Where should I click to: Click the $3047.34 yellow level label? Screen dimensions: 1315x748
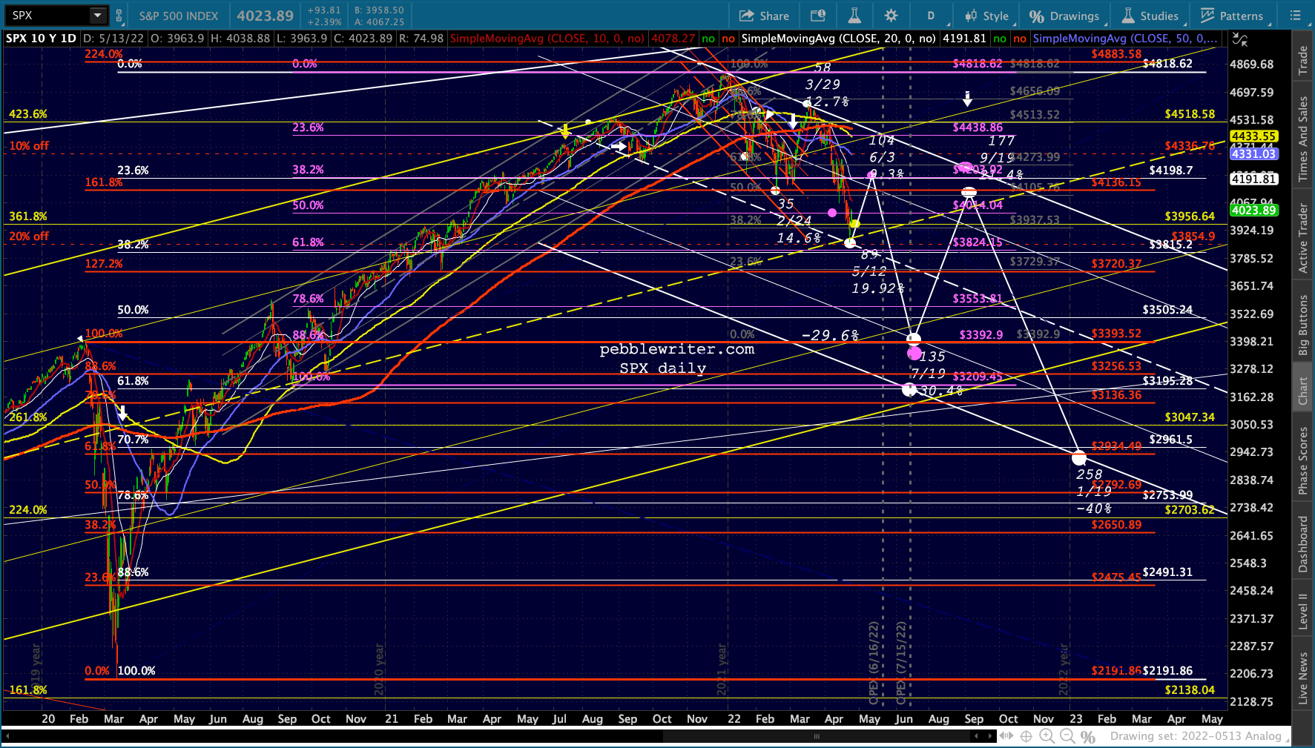(x=1190, y=417)
